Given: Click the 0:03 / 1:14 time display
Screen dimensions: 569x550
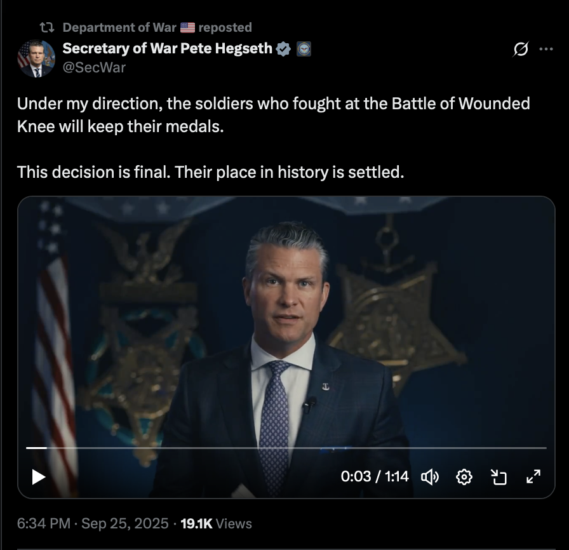Looking at the screenshot, I should (x=375, y=476).
